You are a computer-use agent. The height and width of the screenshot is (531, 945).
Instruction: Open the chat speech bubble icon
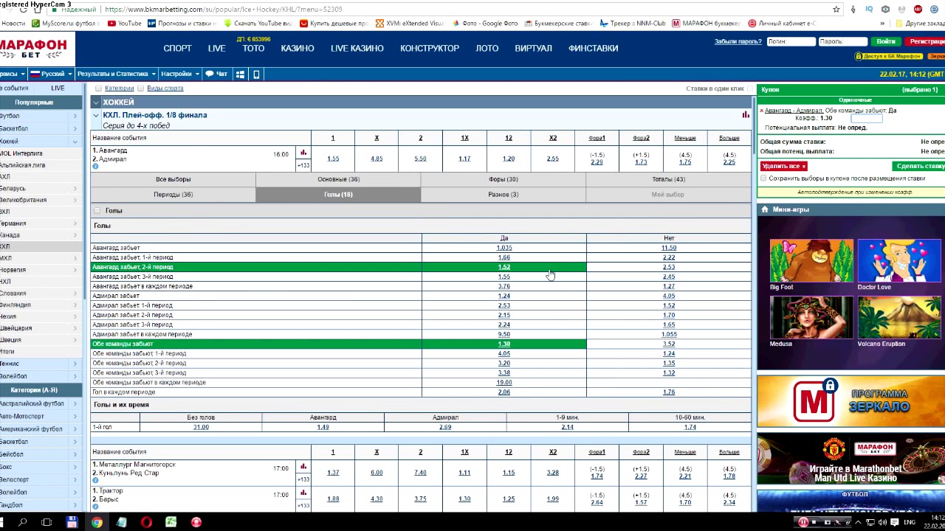[x=210, y=74]
